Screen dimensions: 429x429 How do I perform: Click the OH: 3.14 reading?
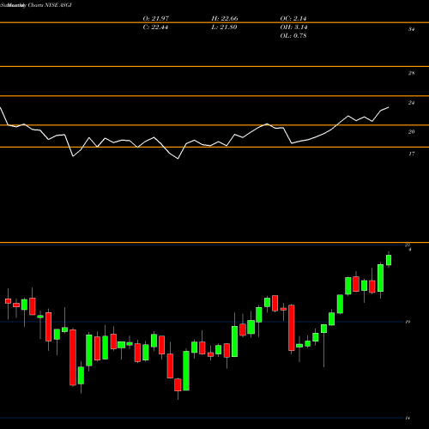click(293, 27)
